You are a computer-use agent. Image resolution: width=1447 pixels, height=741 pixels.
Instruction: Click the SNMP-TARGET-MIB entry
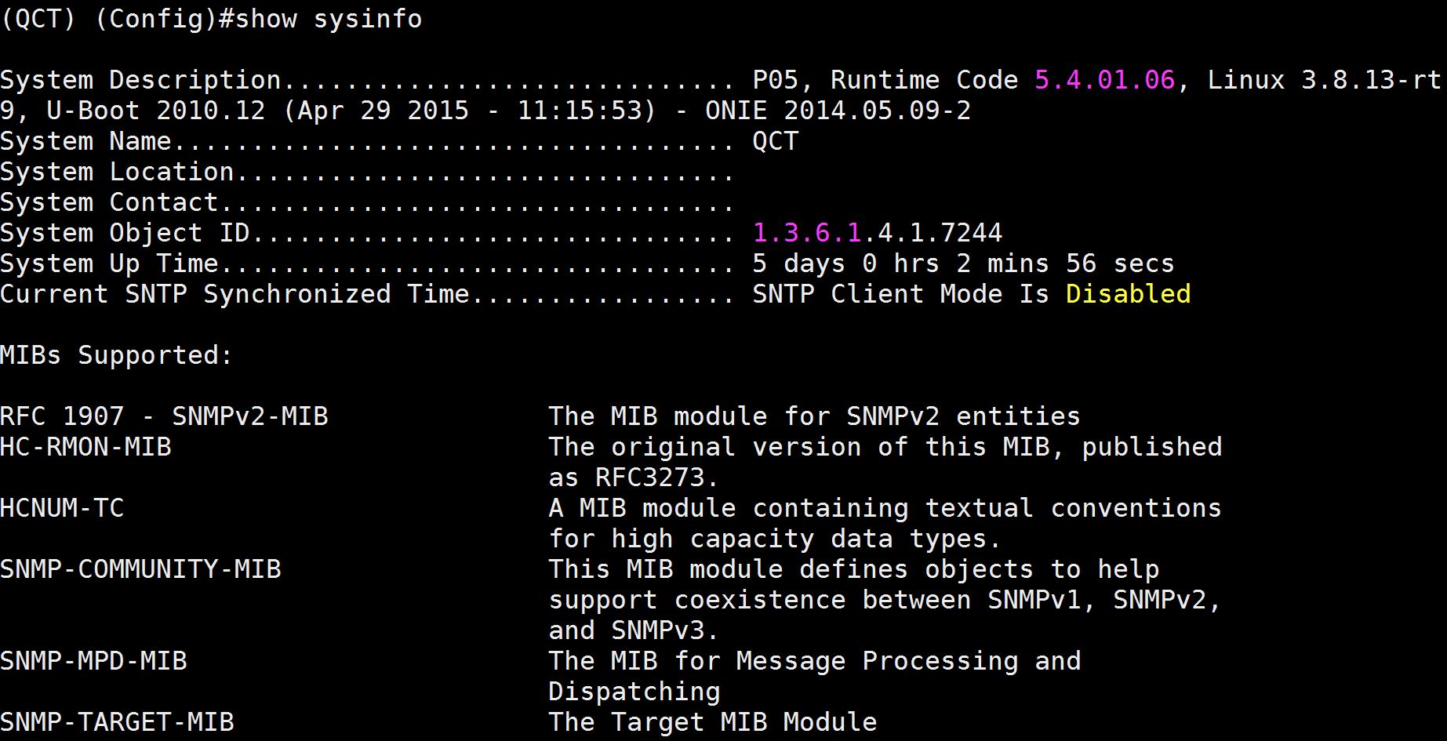(117, 722)
